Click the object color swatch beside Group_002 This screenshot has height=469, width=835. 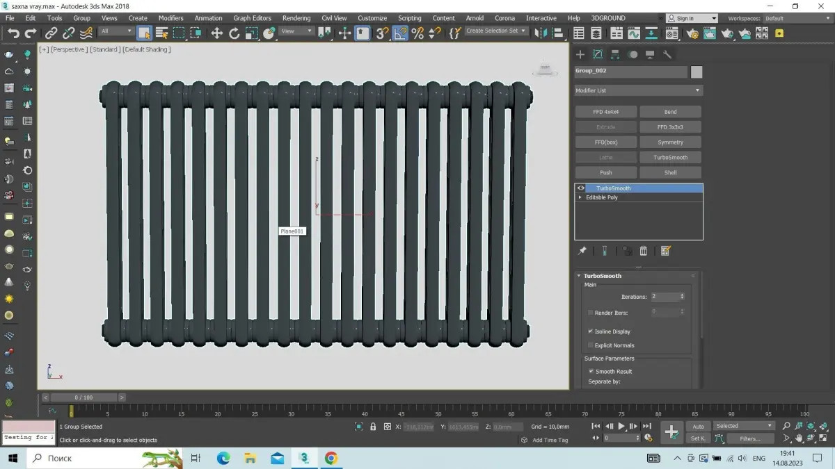(697, 72)
